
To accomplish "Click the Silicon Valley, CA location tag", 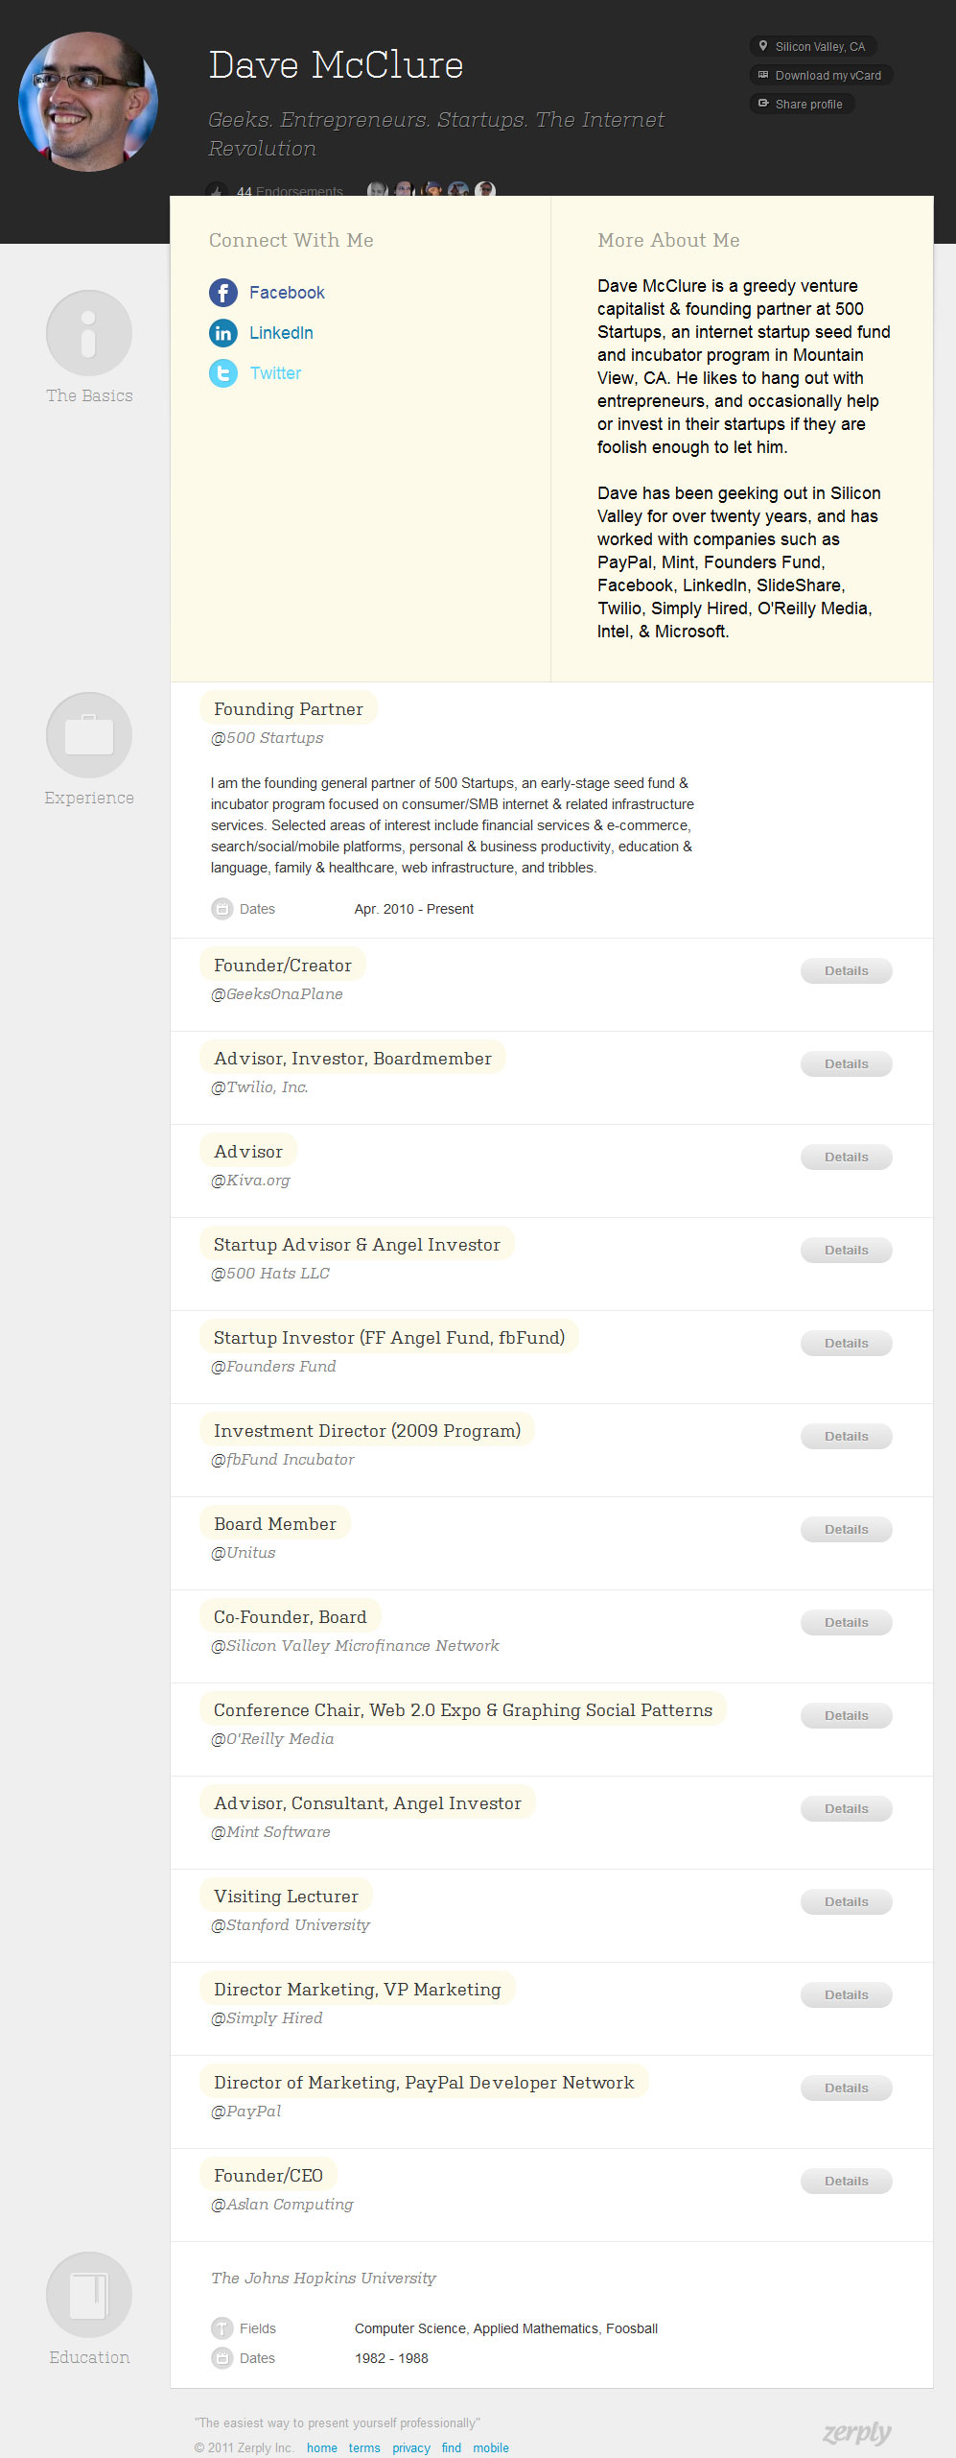I will pos(813,47).
